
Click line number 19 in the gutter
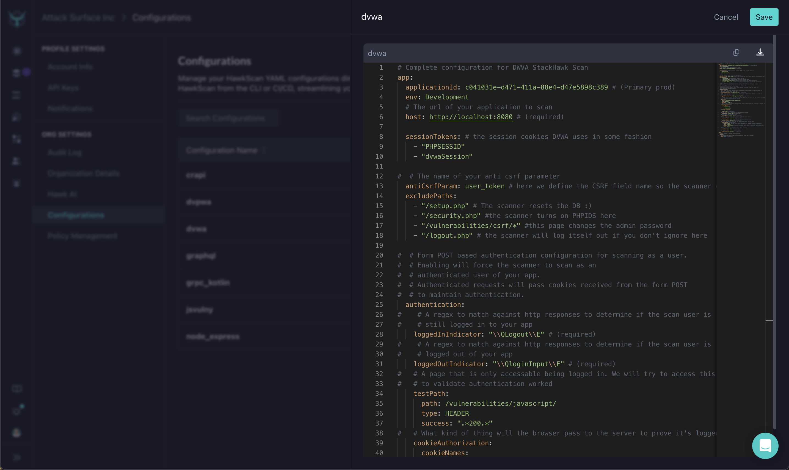(379, 245)
